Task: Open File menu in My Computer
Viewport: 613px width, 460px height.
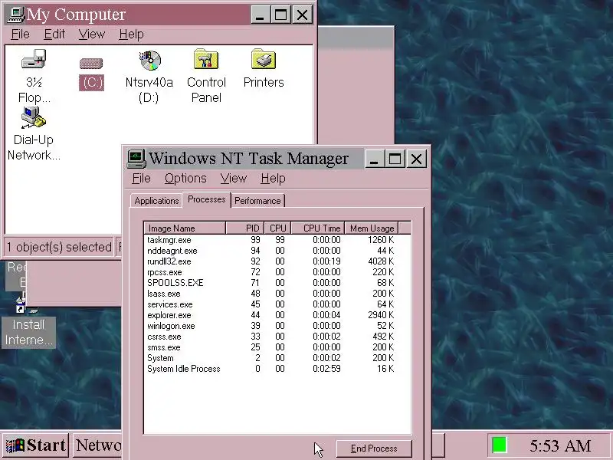Action: click(20, 34)
